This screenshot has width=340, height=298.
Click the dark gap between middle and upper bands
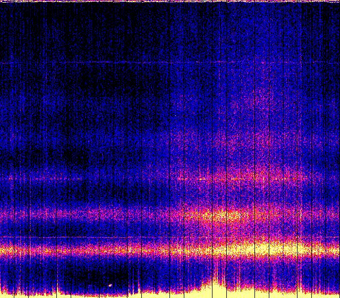point(106,194)
